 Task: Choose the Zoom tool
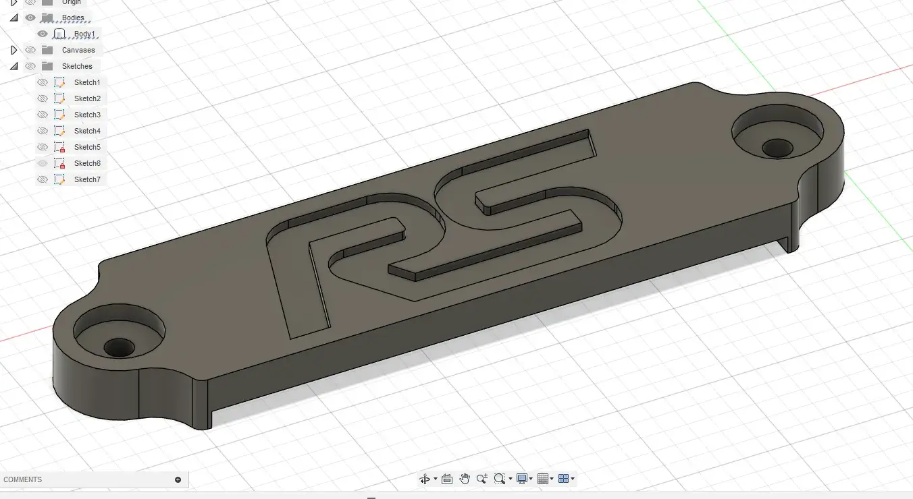(x=481, y=479)
